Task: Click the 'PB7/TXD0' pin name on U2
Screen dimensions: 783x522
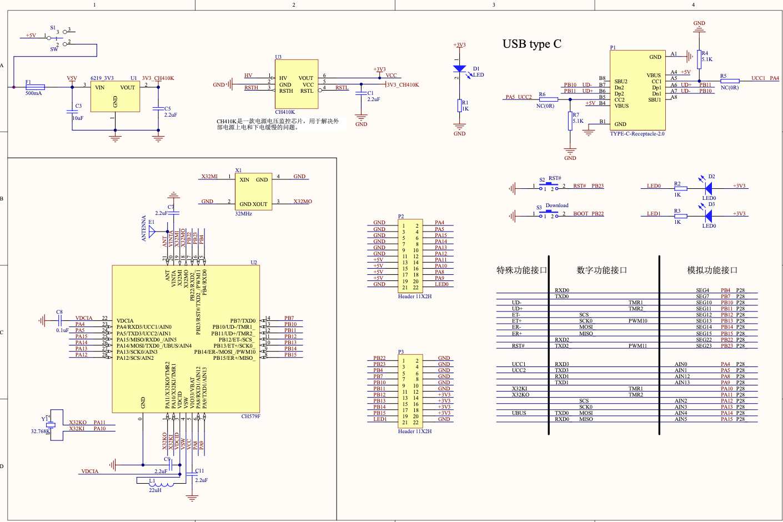Action: click(x=243, y=321)
